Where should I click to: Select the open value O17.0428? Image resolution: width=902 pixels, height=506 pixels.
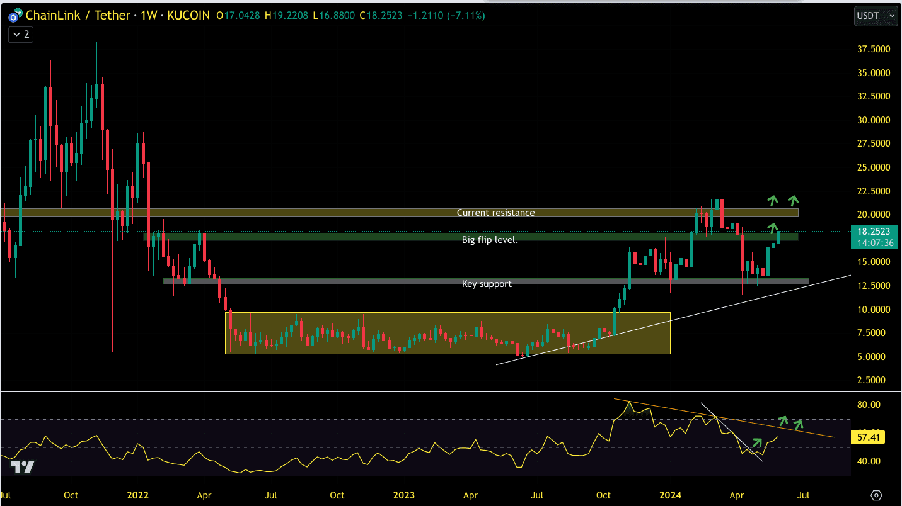(239, 15)
